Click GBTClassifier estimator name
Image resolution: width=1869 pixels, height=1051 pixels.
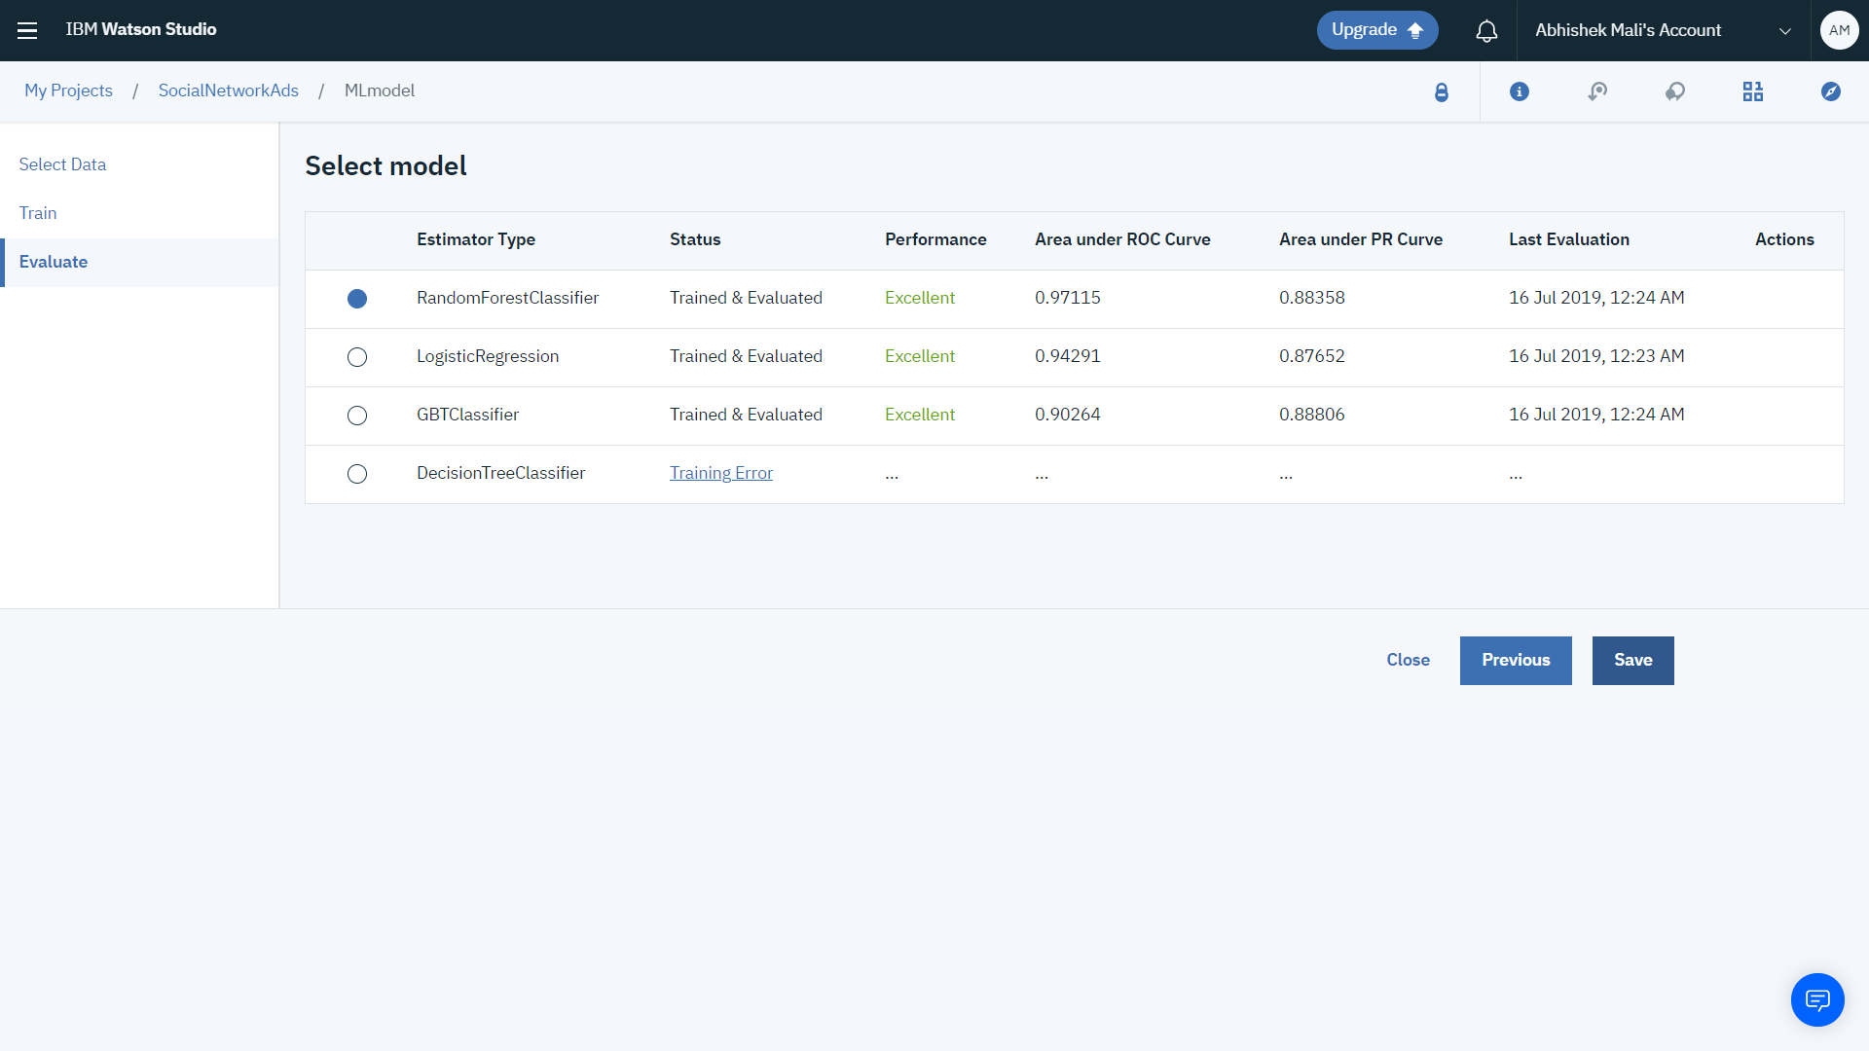(467, 415)
